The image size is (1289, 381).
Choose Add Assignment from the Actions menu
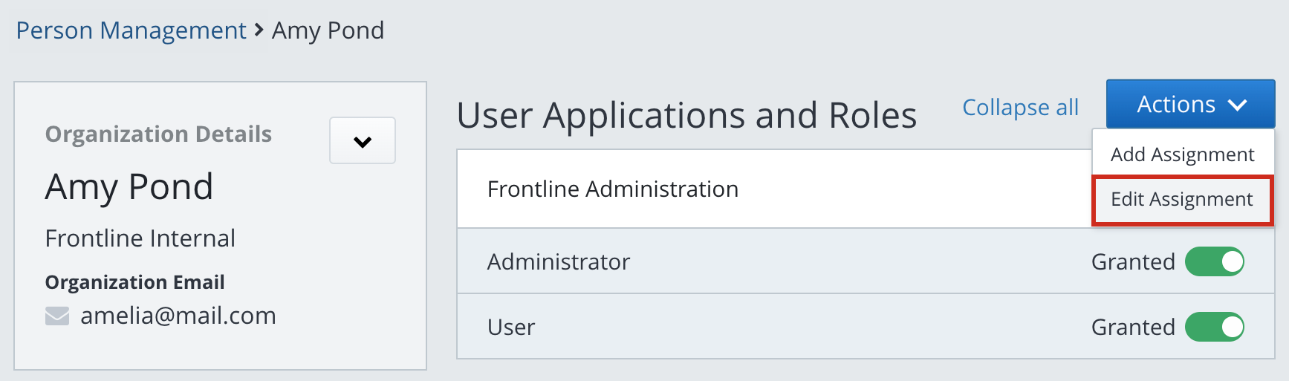click(1182, 154)
